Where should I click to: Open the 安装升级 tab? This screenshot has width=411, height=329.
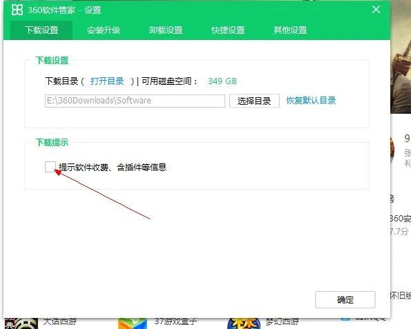coord(104,30)
